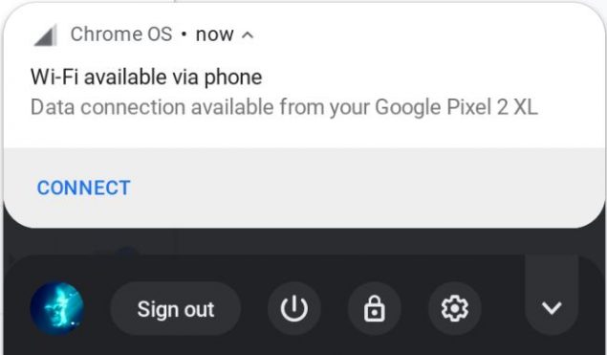Open the 'Wi-Fi available via phone' notification title
Image resolution: width=607 pixels, height=355 pixels.
coord(146,77)
